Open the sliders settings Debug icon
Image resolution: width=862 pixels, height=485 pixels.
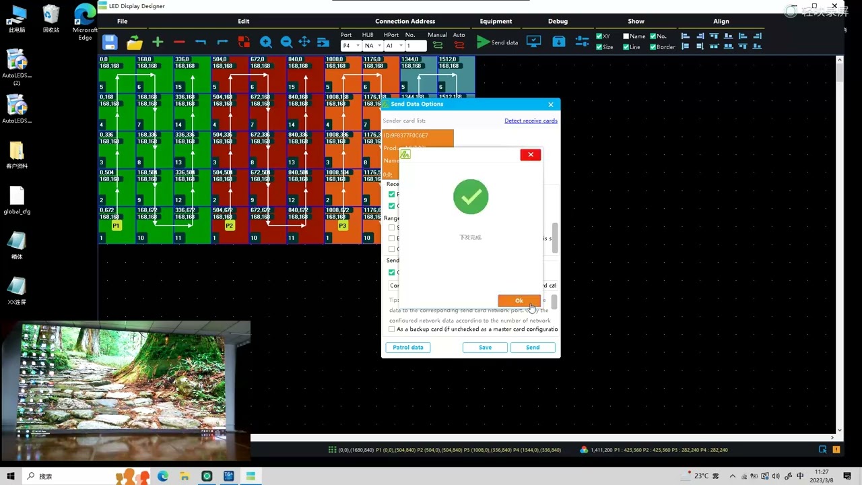point(583,42)
